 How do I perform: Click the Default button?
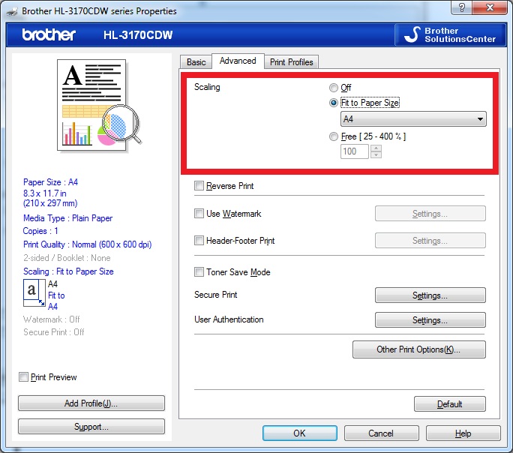pyautogui.click(x=449, y=404)
